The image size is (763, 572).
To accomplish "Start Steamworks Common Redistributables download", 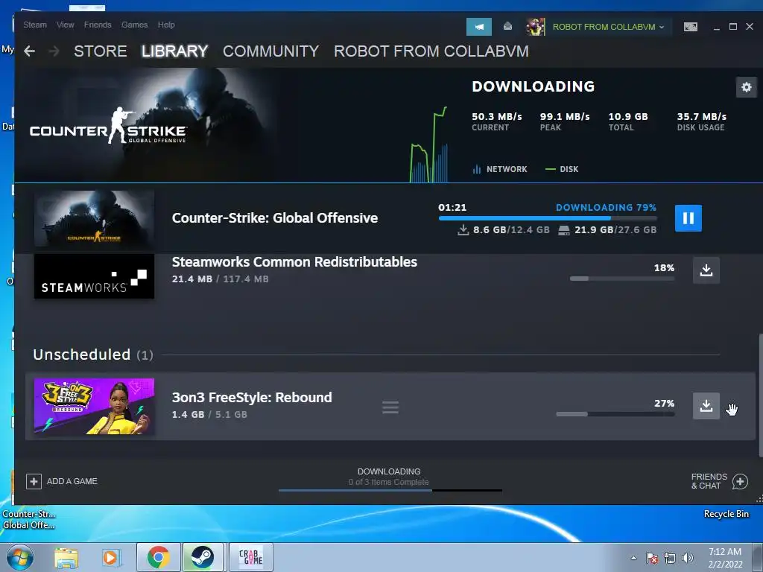I will [706, 270].
